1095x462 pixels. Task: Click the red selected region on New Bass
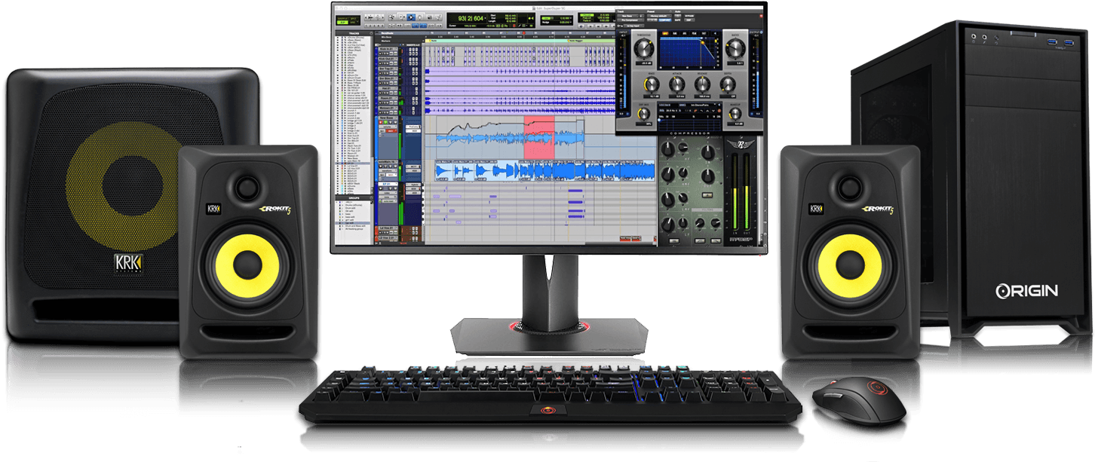(x=539, y=138)
